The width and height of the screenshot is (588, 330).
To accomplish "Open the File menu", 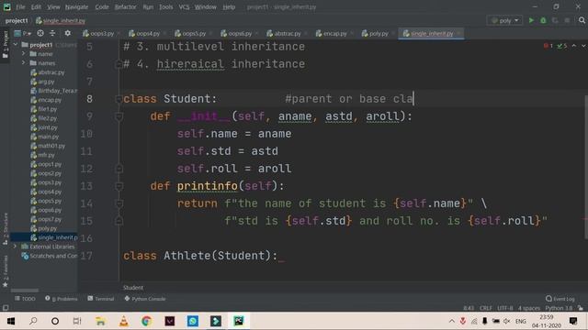I will coord(20,6).
